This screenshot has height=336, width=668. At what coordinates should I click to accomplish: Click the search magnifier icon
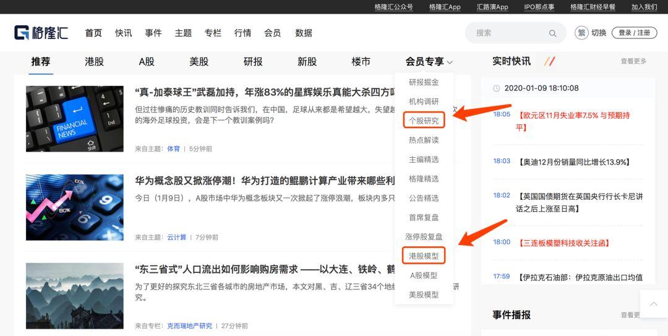coord(552,33)
